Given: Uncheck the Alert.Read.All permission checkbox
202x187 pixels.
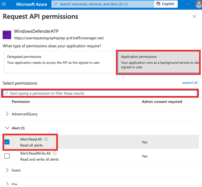Looking at the screenshot, I should pos(7,142).
